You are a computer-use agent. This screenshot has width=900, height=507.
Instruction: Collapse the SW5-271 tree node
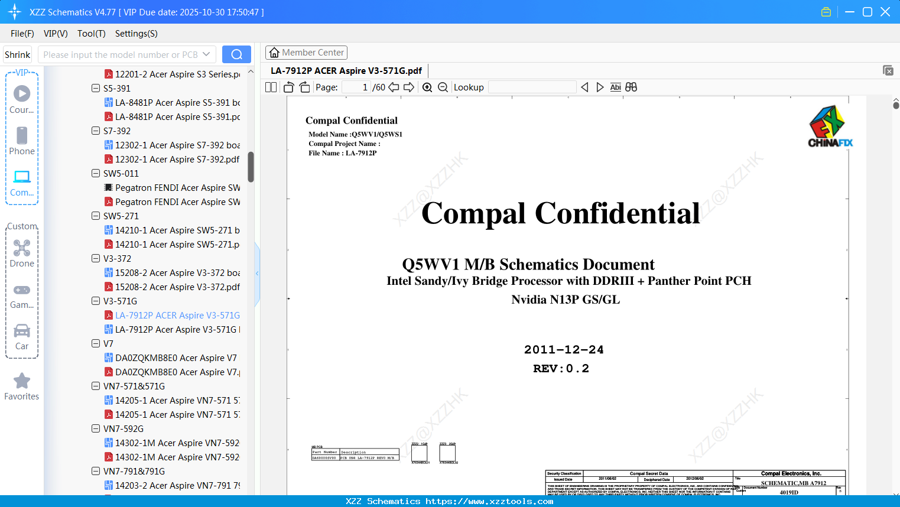coord(96,216)
